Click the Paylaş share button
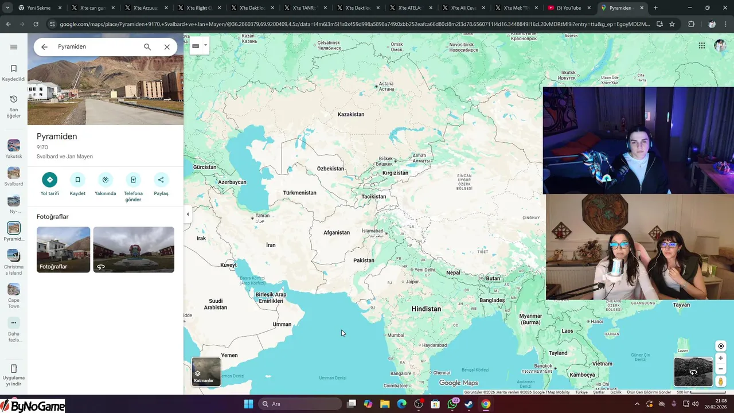The image size is (734, 413). point(161,185)
